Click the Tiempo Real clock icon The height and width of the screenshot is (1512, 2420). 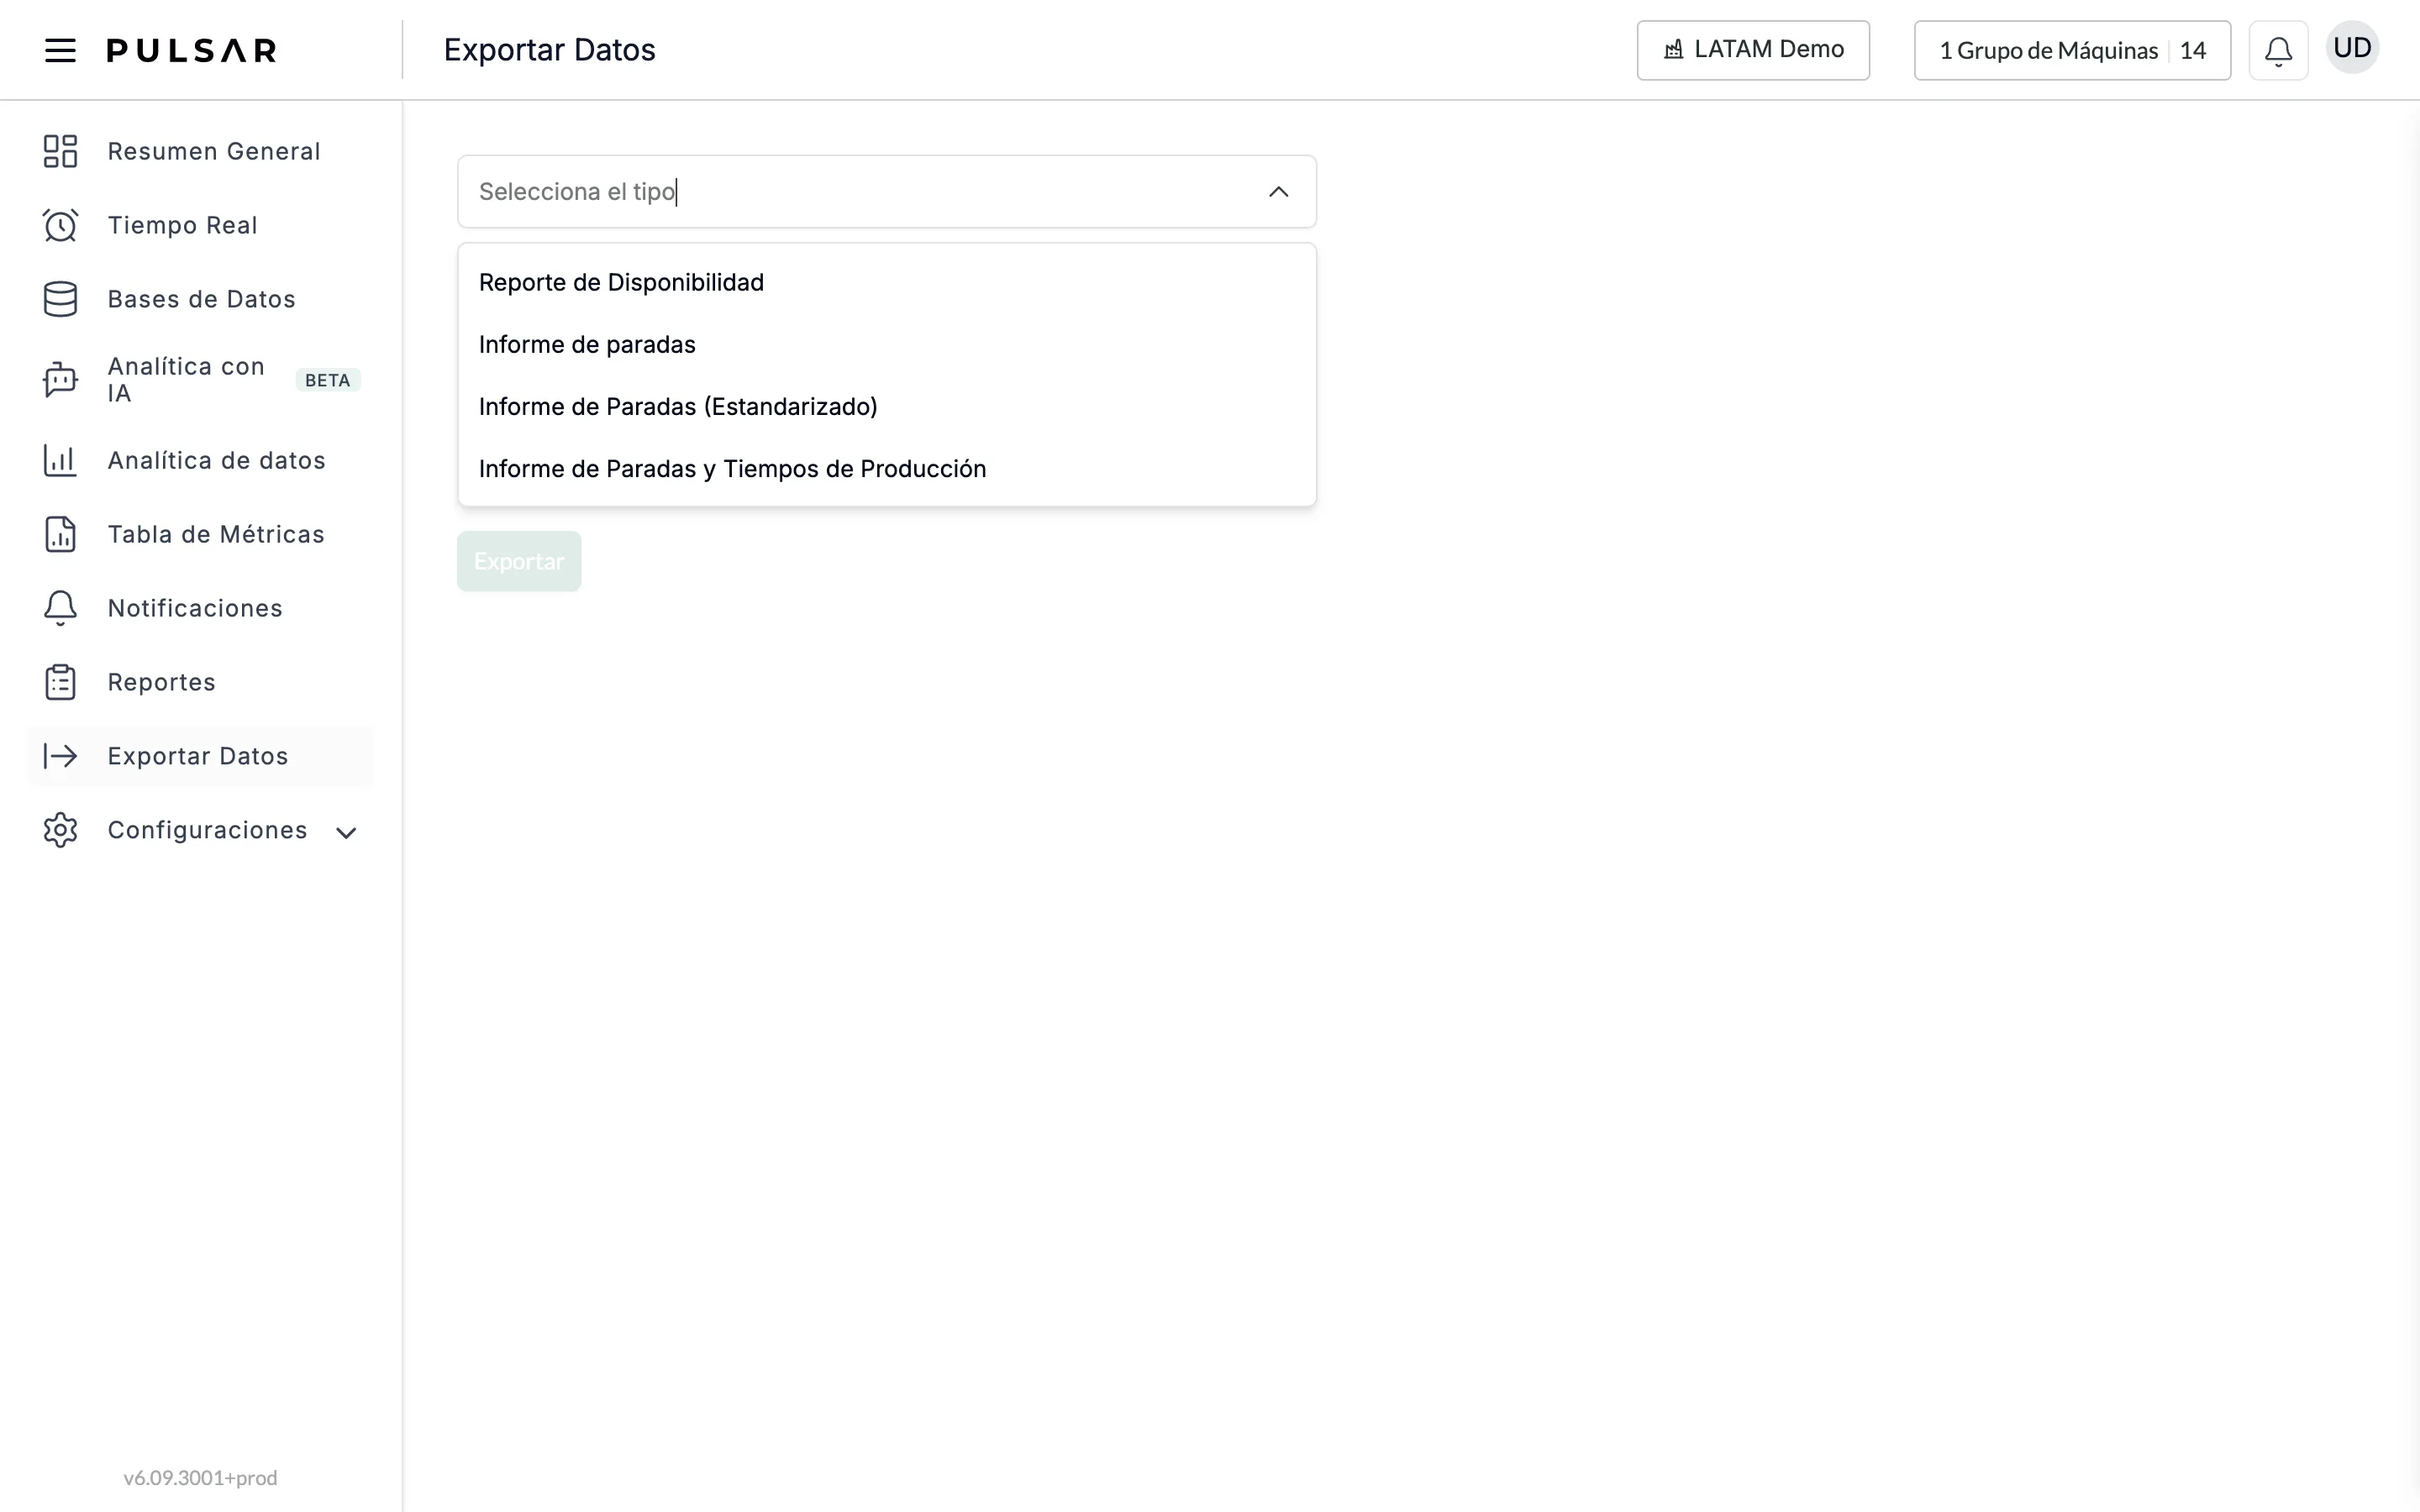coord(60,225)
